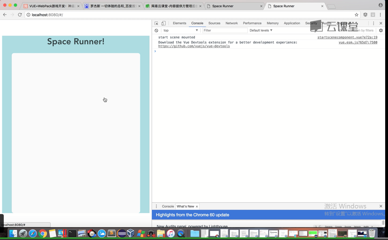Bookmark the page with the star icon

pyautogui.click(x=356, y=15)
